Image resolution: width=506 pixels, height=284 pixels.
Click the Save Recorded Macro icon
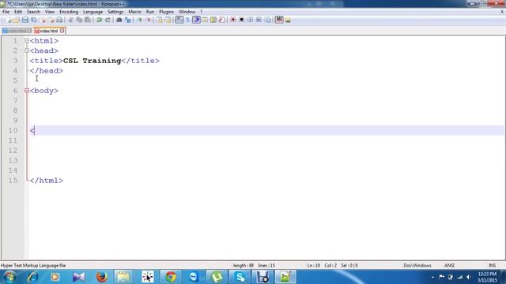pos(267,20)
